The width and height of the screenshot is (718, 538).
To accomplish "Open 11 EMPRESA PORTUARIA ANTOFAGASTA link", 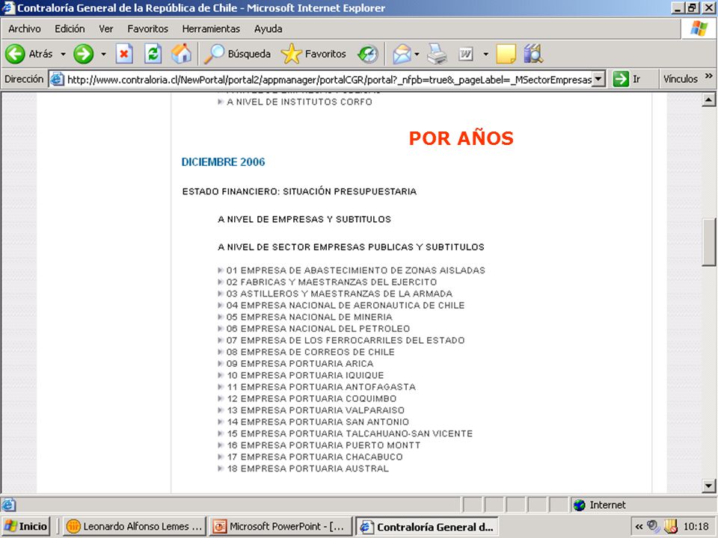I will click(321, 387).
